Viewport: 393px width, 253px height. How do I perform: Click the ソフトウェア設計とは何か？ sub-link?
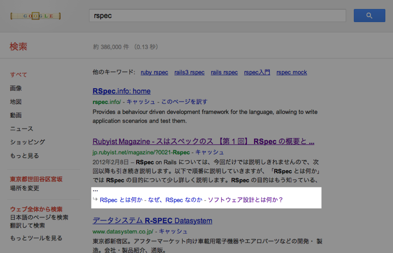245,200
